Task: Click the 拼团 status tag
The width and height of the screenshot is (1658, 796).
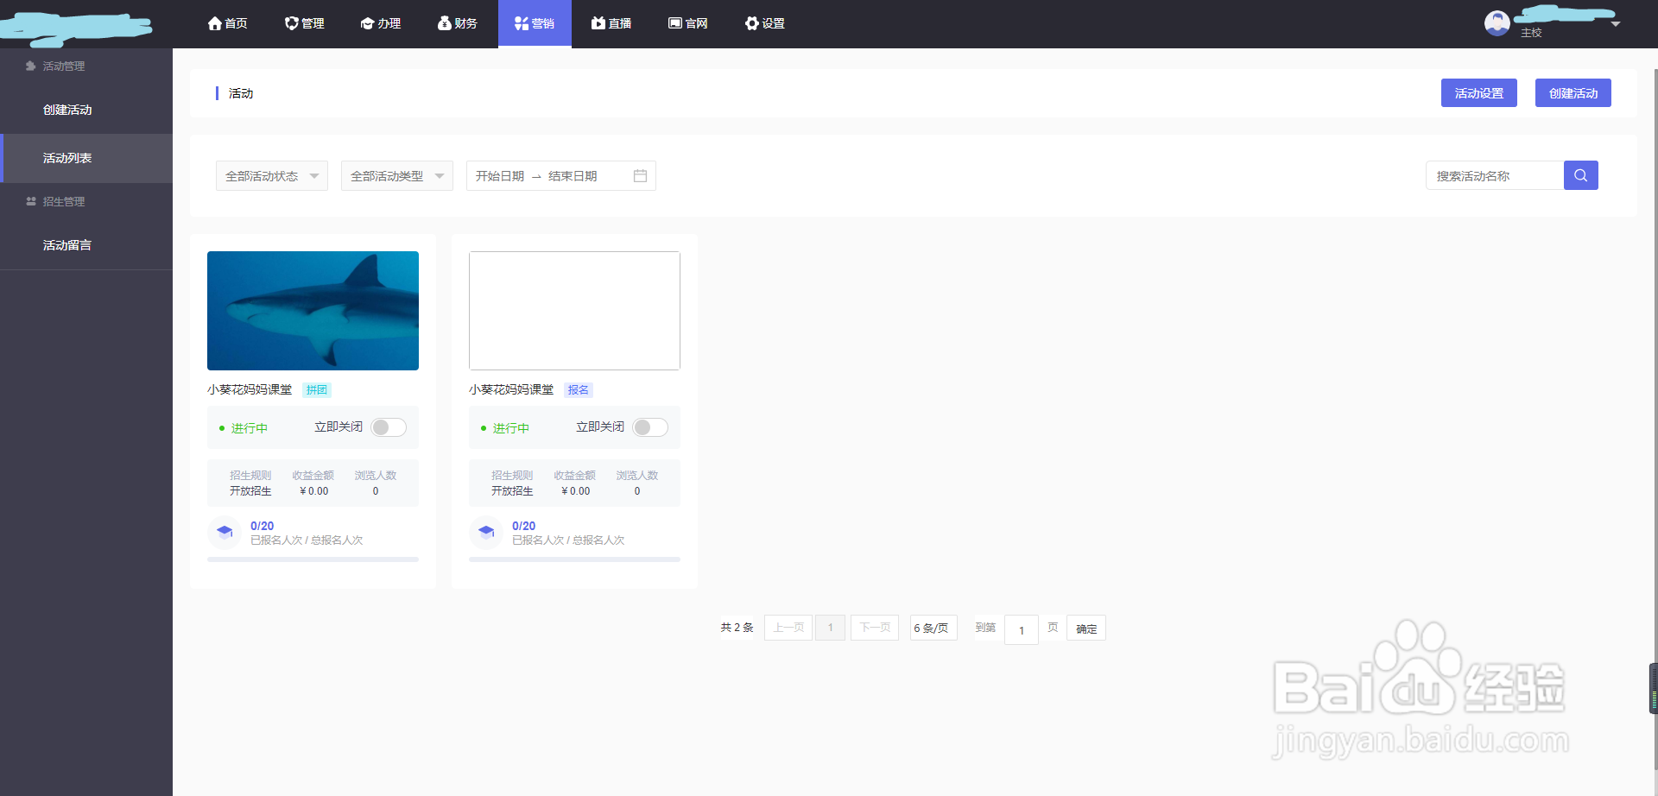Action: coord(316,389)
